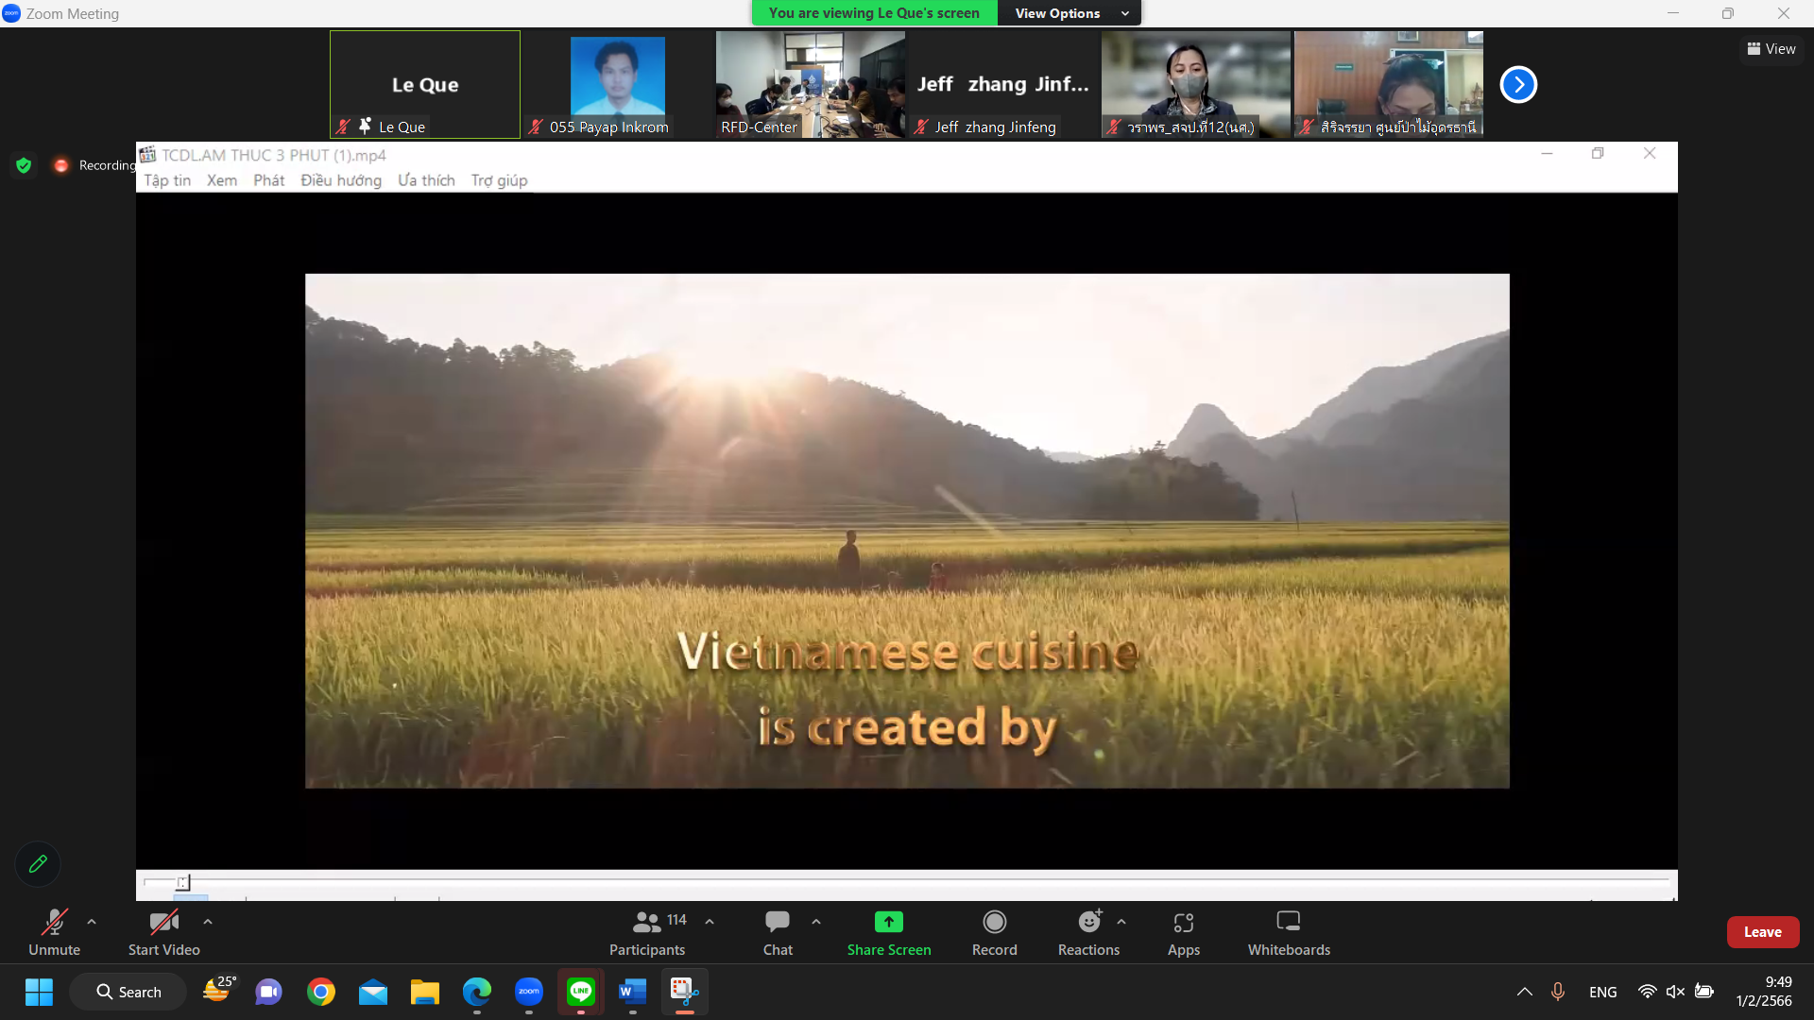Toggle the Record button

(x=994, y=922)
